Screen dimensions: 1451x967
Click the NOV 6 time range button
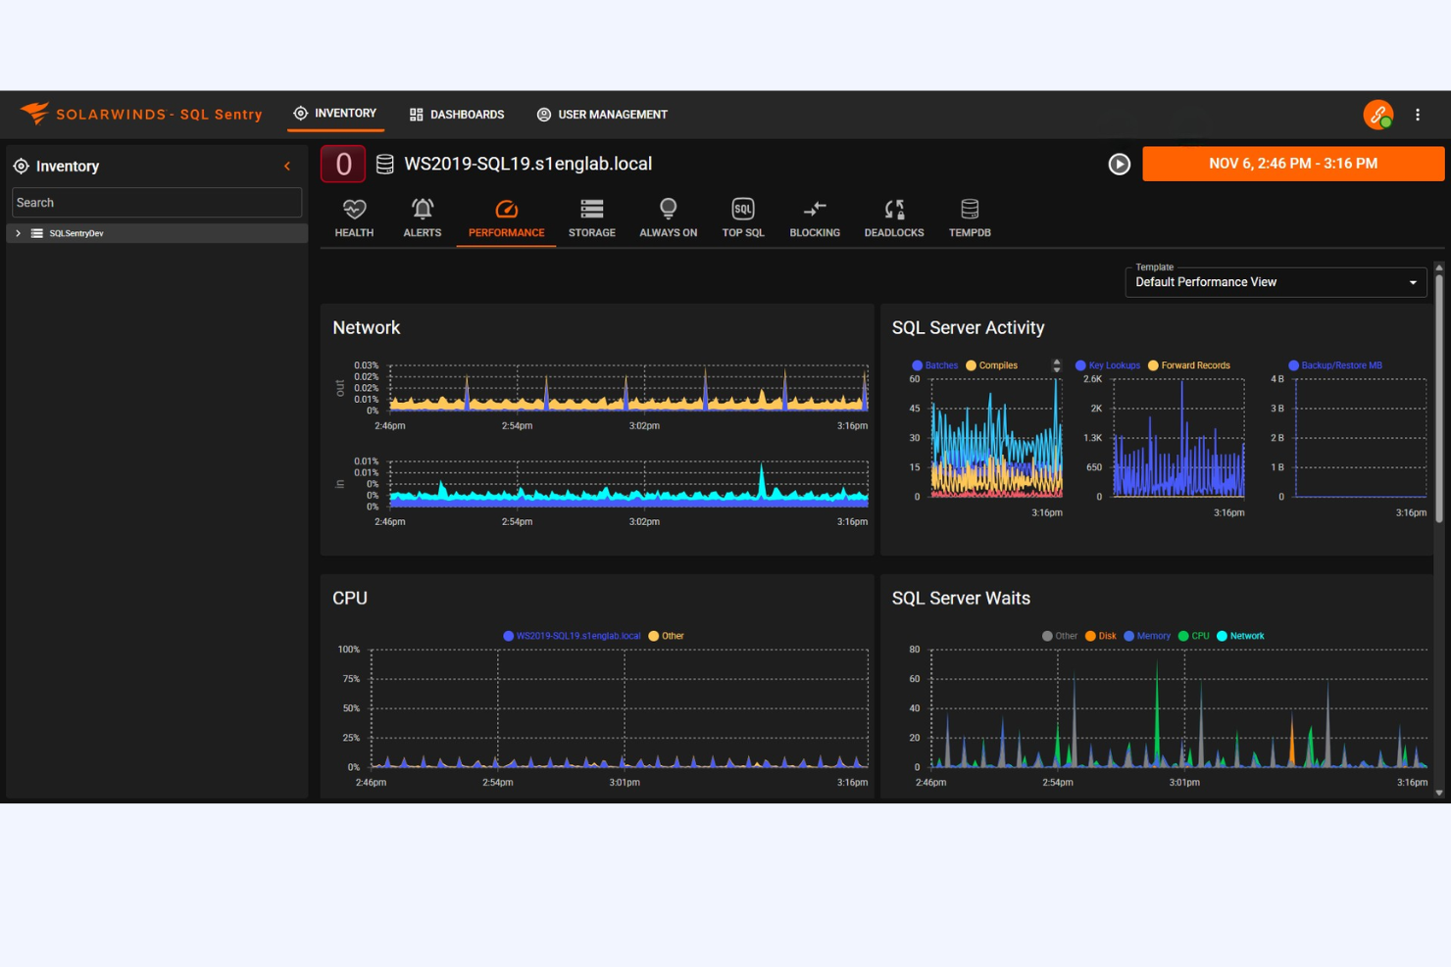click(x=1292, y=164)
